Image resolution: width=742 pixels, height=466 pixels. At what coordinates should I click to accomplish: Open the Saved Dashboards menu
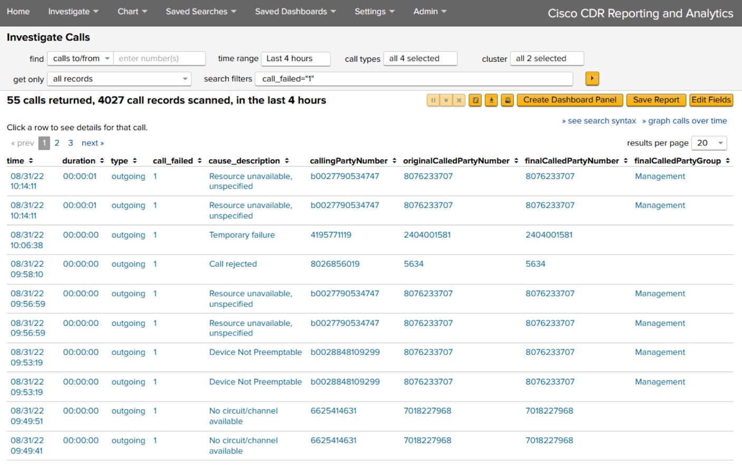[295, 12]
